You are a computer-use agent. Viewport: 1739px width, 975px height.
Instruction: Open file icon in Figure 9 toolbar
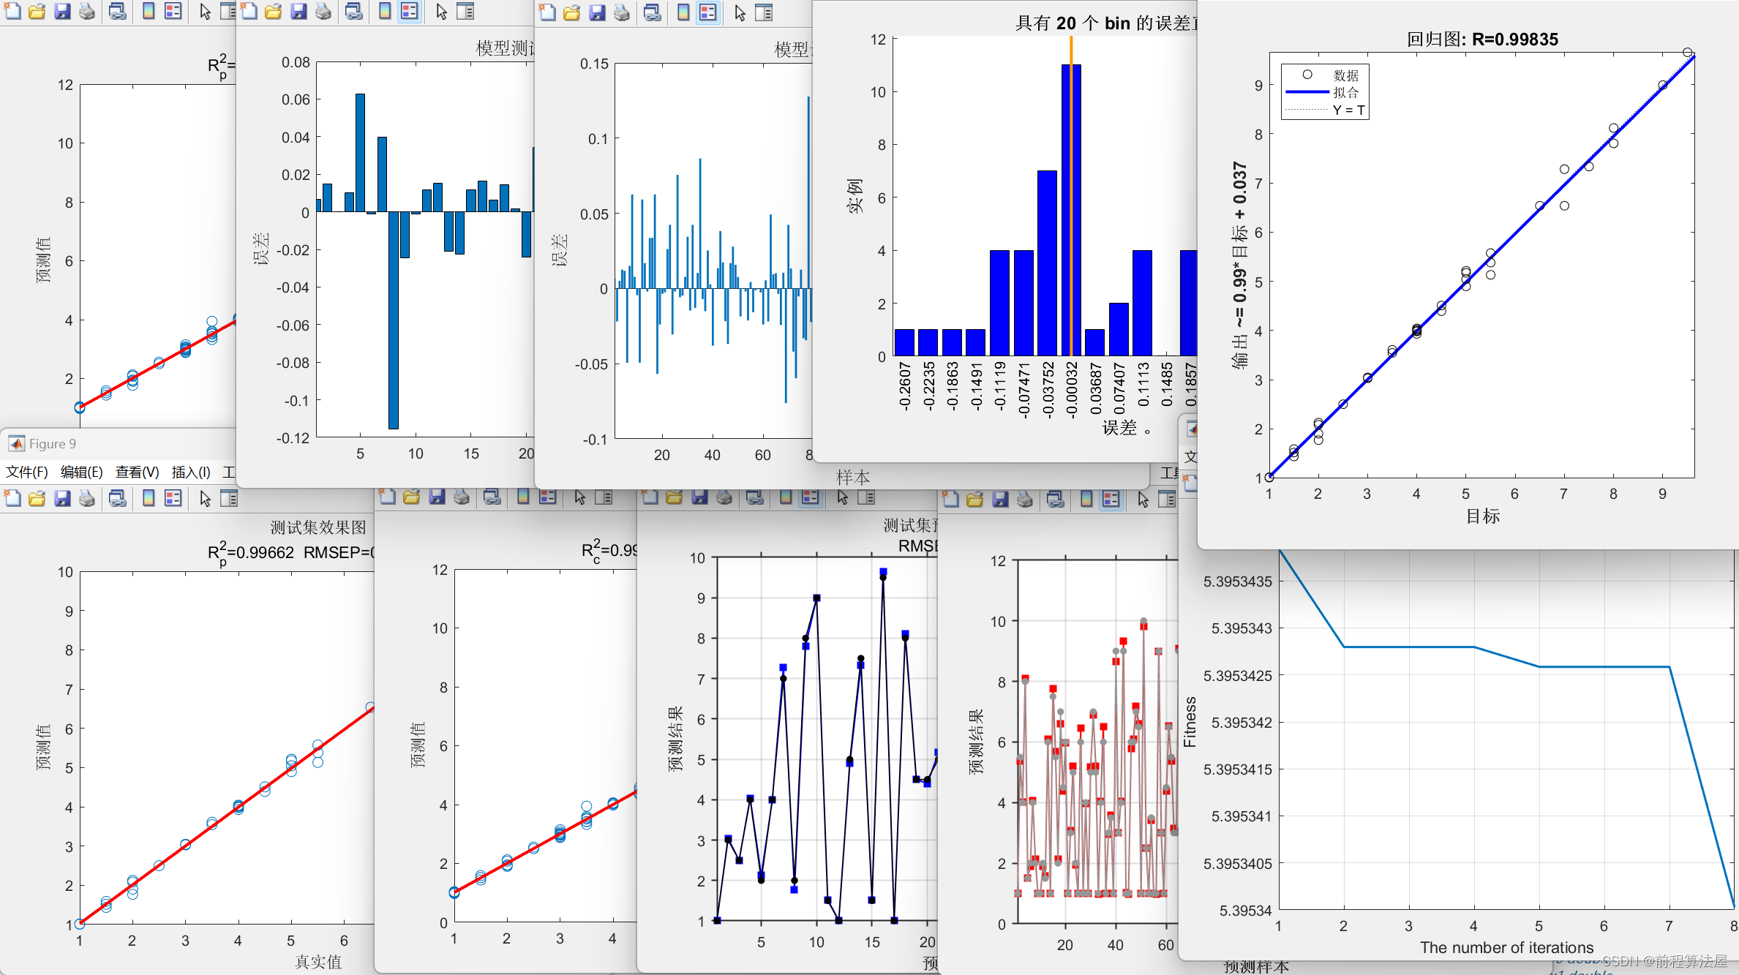pyautogui.click(x=37, y=499)
